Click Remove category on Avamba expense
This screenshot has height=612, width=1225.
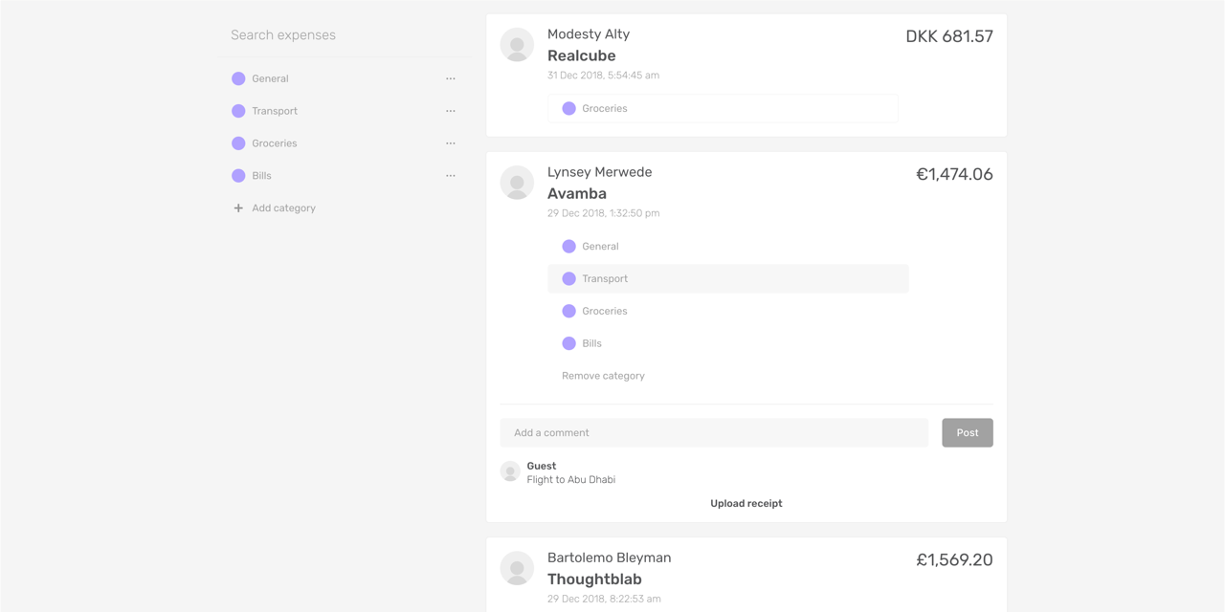click(603, 376)
